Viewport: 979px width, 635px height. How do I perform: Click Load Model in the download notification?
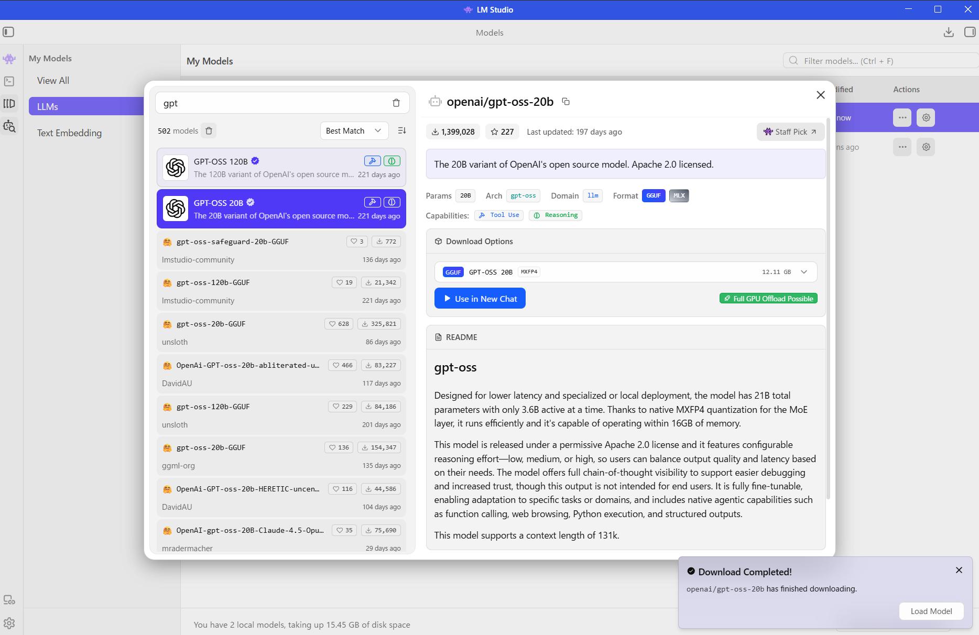931,611
